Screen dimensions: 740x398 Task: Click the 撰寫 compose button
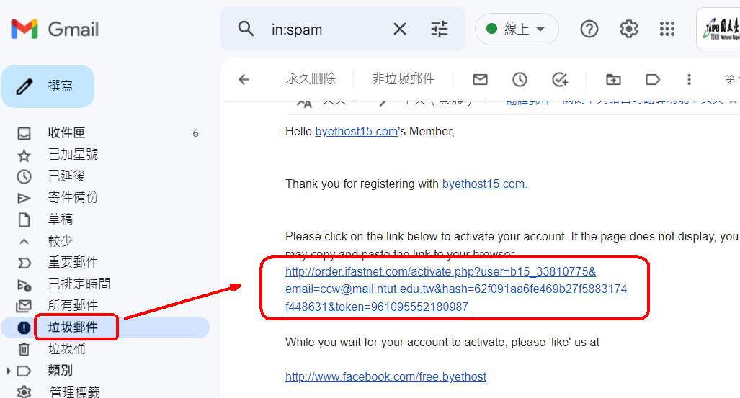(48, 86)
